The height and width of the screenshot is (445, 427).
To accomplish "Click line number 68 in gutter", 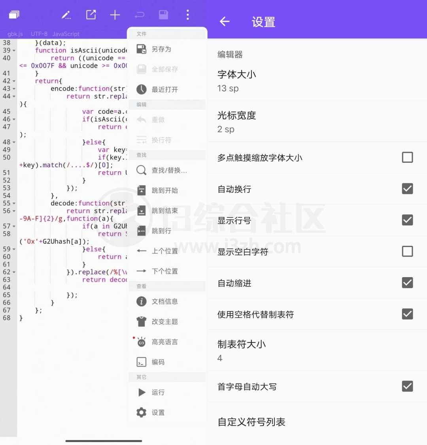I will [6, 318].
